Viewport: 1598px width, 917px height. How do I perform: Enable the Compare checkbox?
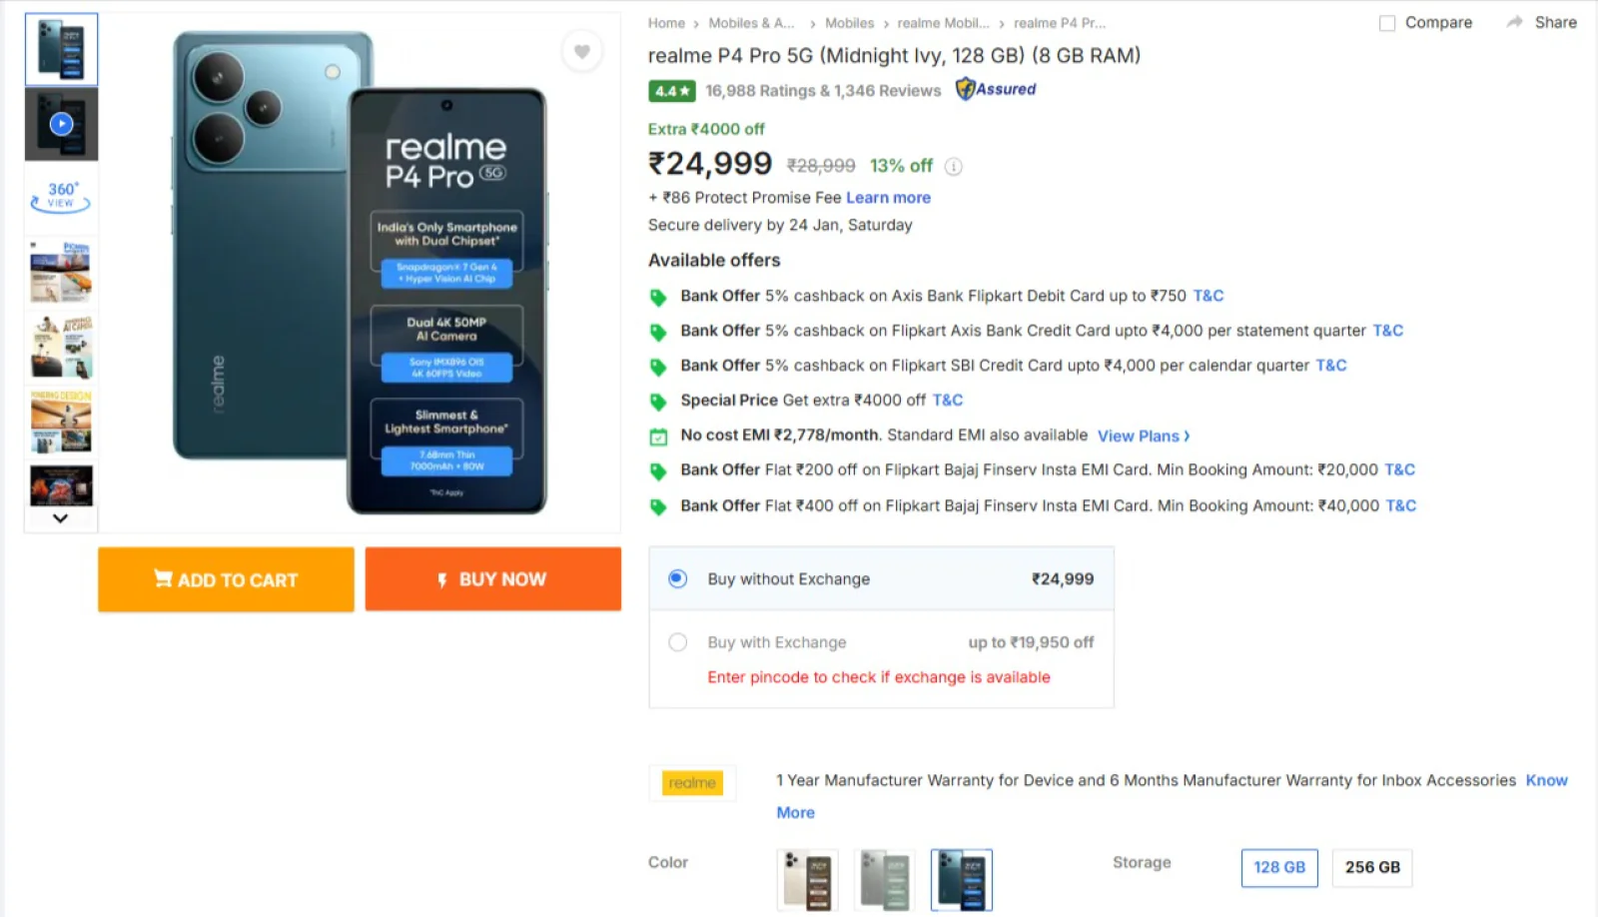[x=1386, y=22]
